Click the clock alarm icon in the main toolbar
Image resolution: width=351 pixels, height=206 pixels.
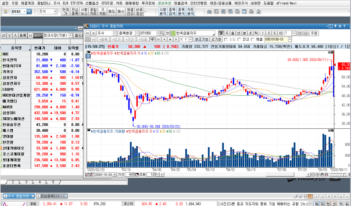[x=258, y=11]
